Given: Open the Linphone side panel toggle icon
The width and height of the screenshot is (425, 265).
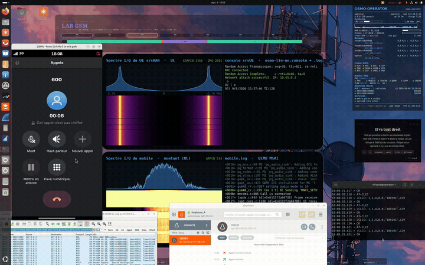Looking at the screenshot, I should 174,214.
